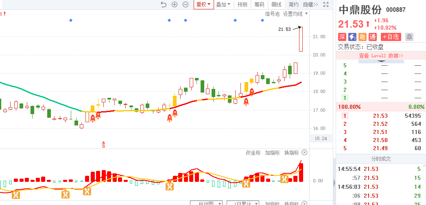Click the orange 融 margin badge
Image resolution: width=426 pixels, height=205 pixels.
point(363,37)
